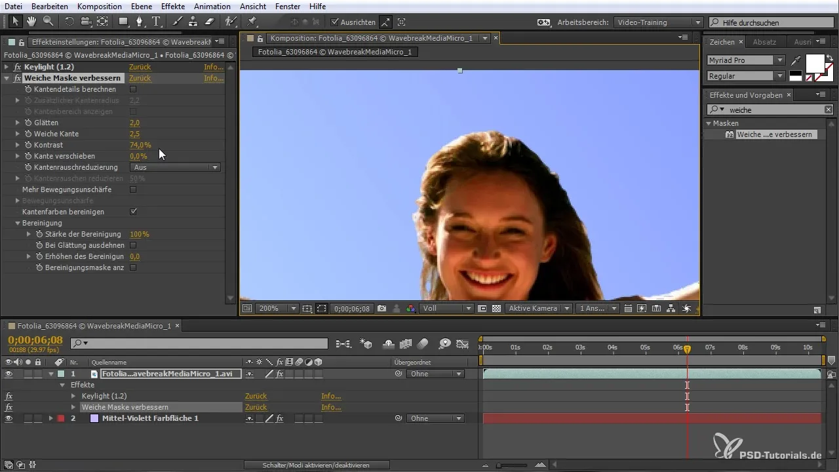Toggle the transparency grid icon in viewer
839x472 pixels.
(496, 308)
